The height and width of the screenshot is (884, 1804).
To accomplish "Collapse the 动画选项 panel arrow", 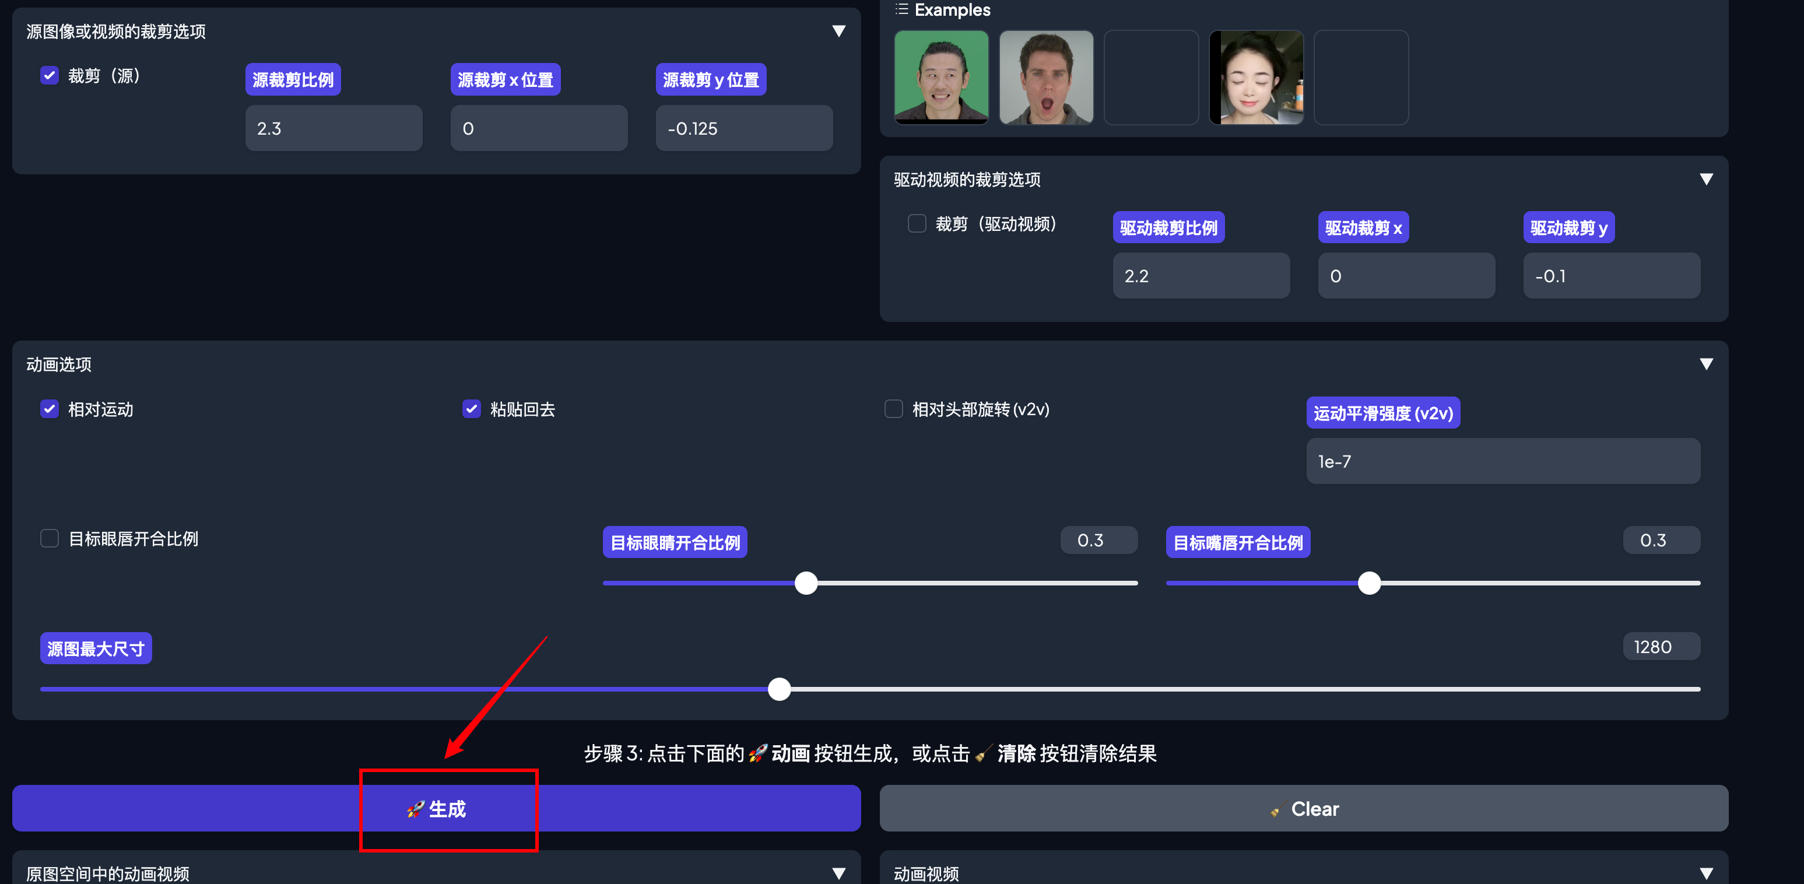I will point(1706,364).
